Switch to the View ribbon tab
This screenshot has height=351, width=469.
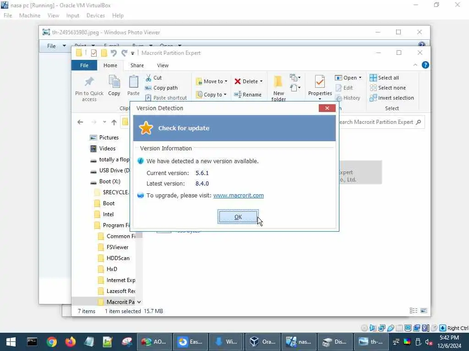[163, 65]
